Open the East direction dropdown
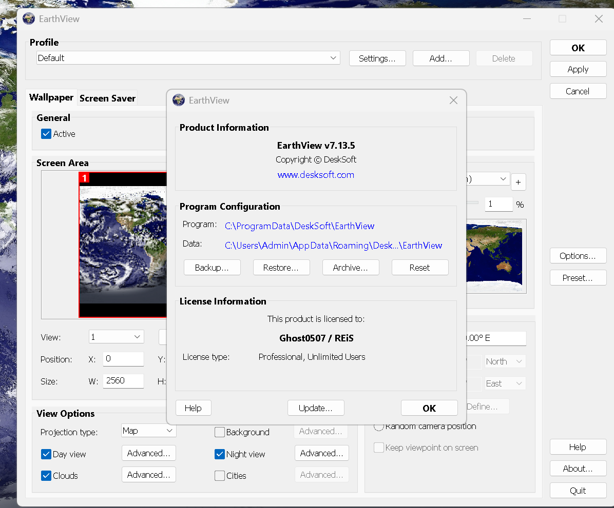Screen dimensions: 614x508 (505, 383)
